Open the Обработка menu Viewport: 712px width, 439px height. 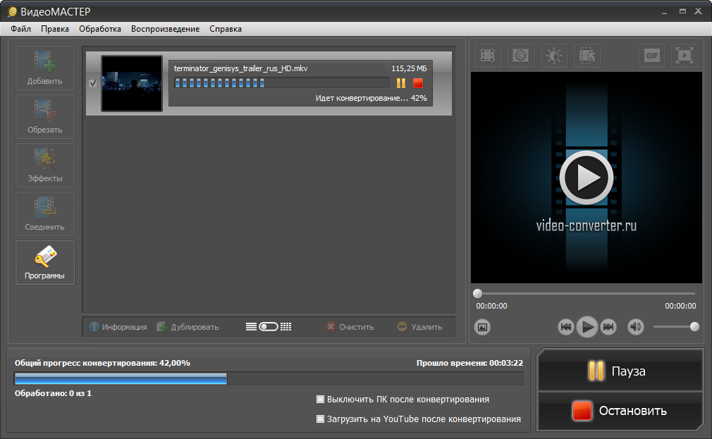pyautogui.click(x=100, y=29)
